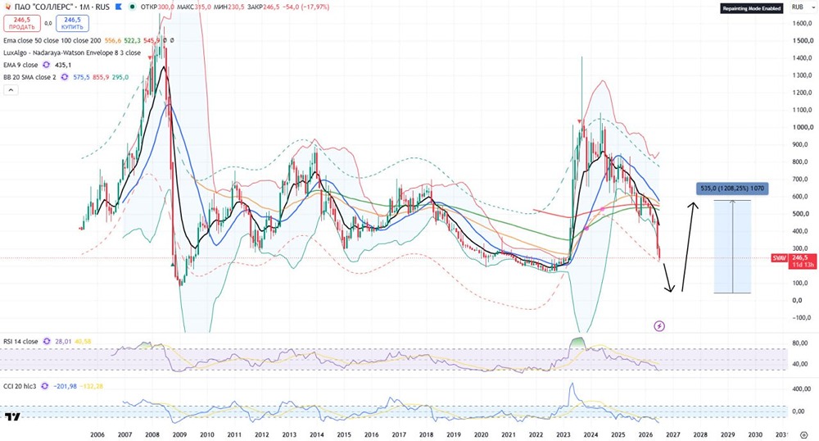
Task: Select the BB 20 SMA close 2 legend
Action: [x=29, y=77]
